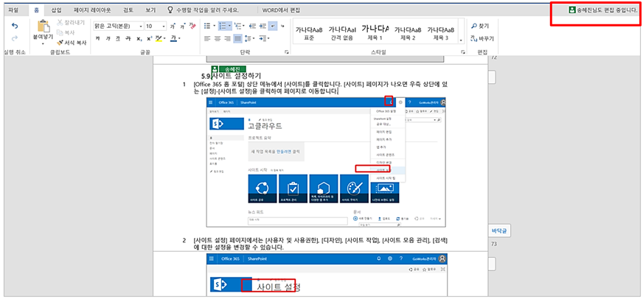The width and height of the screenshot is (643, 299).
Task: Toggle the Left-to-Right text direction button
Action: click(x=271, y=26)
